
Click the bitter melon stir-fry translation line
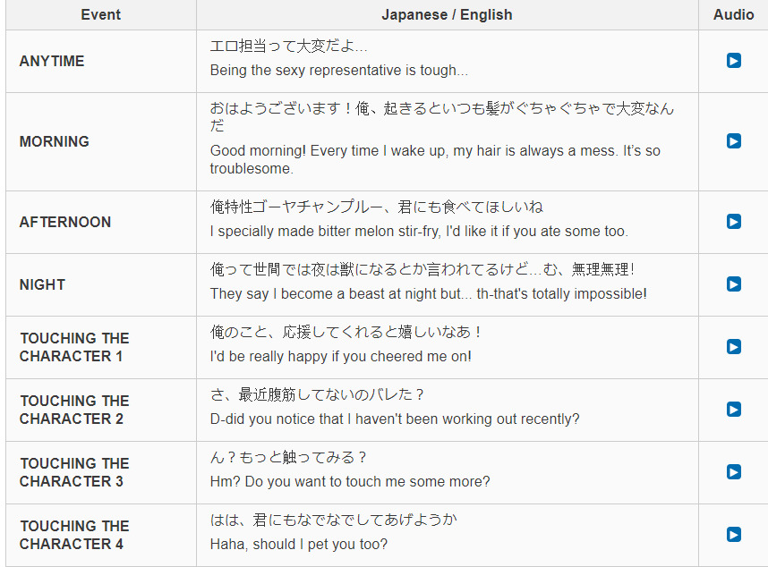pos(419,231)
